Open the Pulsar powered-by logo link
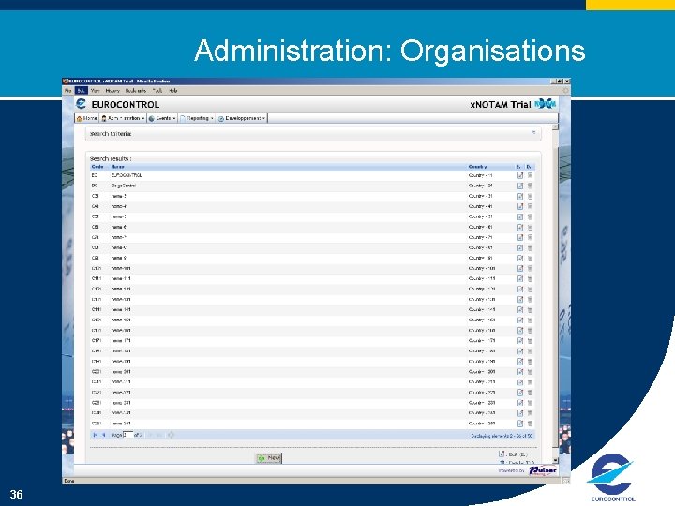Viewport: 675px width, 506px height. point(543,470)
